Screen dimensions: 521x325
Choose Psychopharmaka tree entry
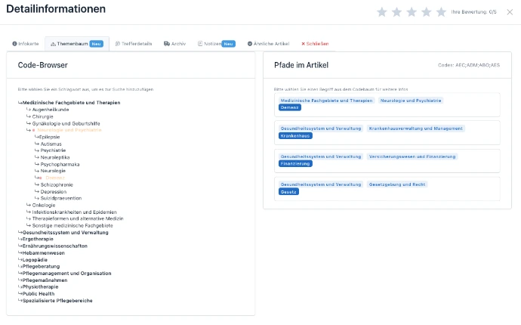63,164
